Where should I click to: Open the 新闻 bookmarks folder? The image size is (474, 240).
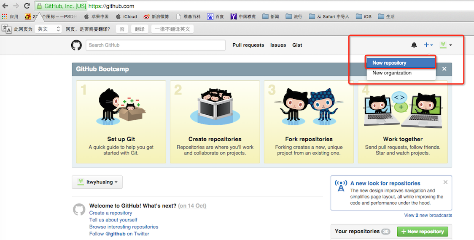[271, 16]
